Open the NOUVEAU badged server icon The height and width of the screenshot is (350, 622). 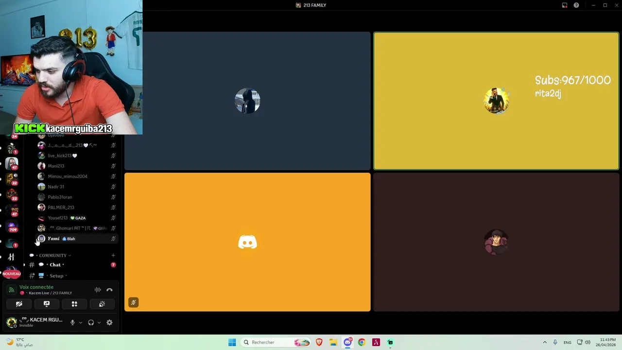point(12,271)
